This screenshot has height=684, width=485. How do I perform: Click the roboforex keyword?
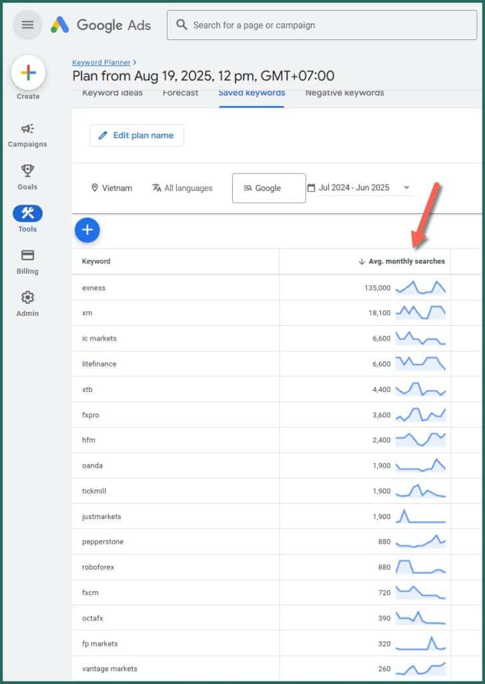98,567
